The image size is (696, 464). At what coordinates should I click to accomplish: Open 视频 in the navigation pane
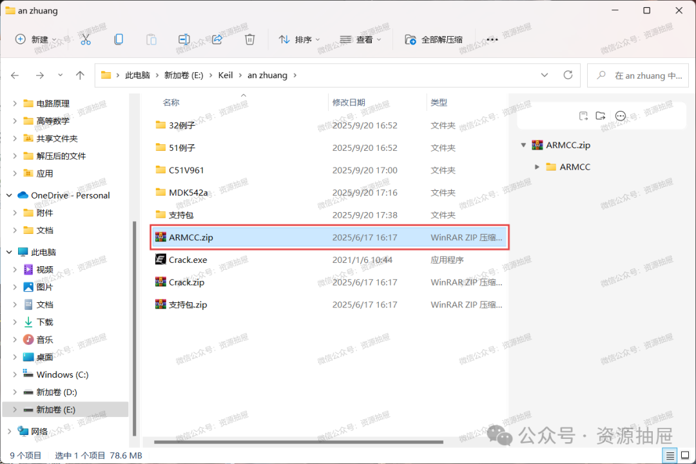(44, 269)
